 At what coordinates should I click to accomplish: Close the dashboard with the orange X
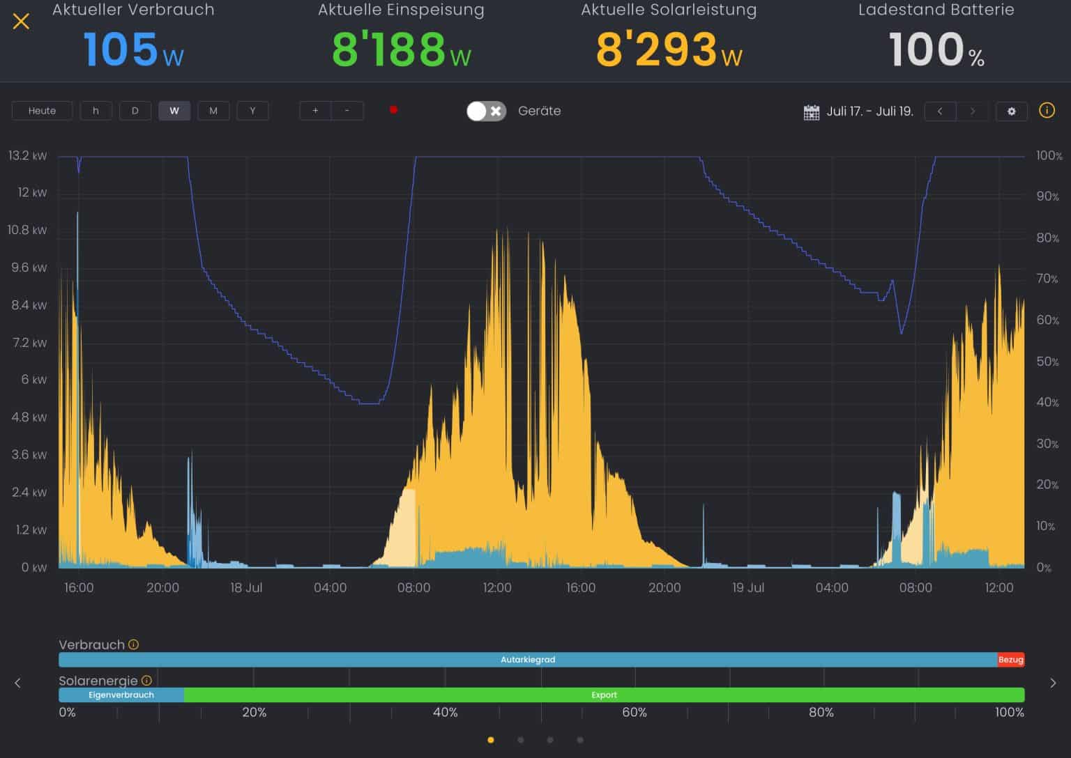tap(21, 21)
